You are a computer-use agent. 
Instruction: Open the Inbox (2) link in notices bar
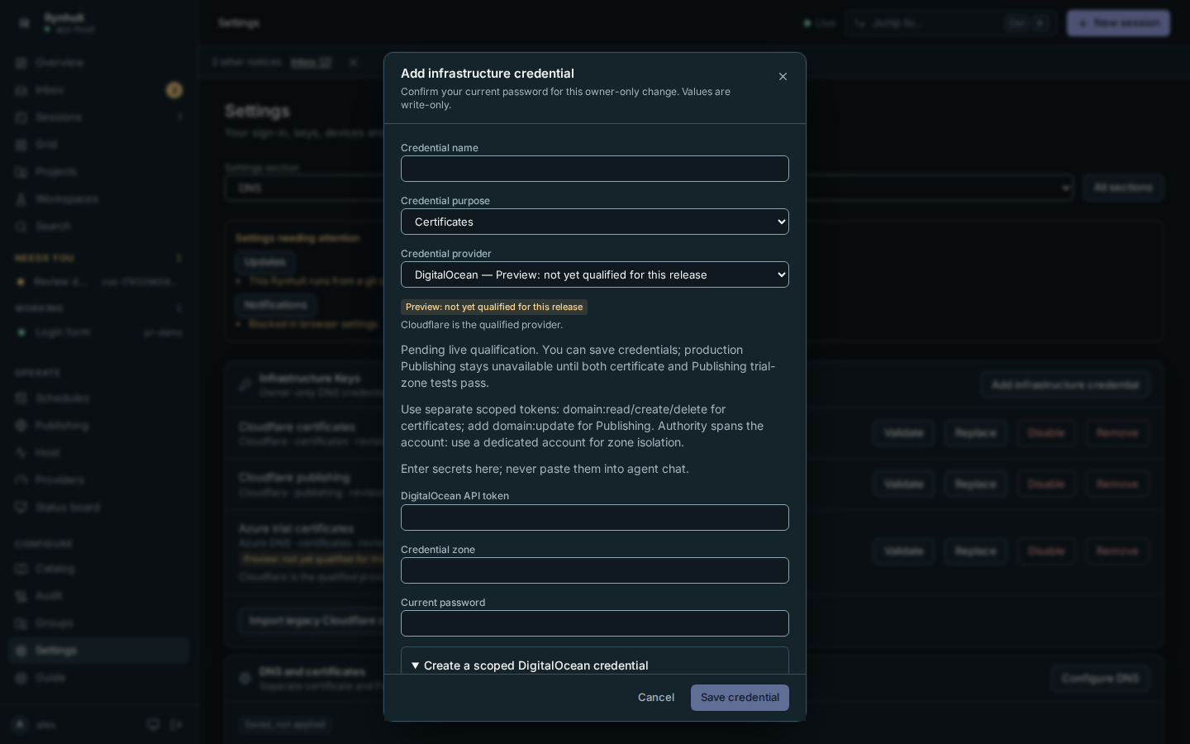[x=311, y=62]
